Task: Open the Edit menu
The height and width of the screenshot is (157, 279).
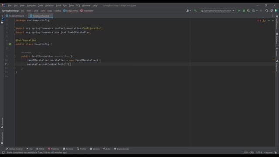Action: pyautogui.click(x=16, y=6)
